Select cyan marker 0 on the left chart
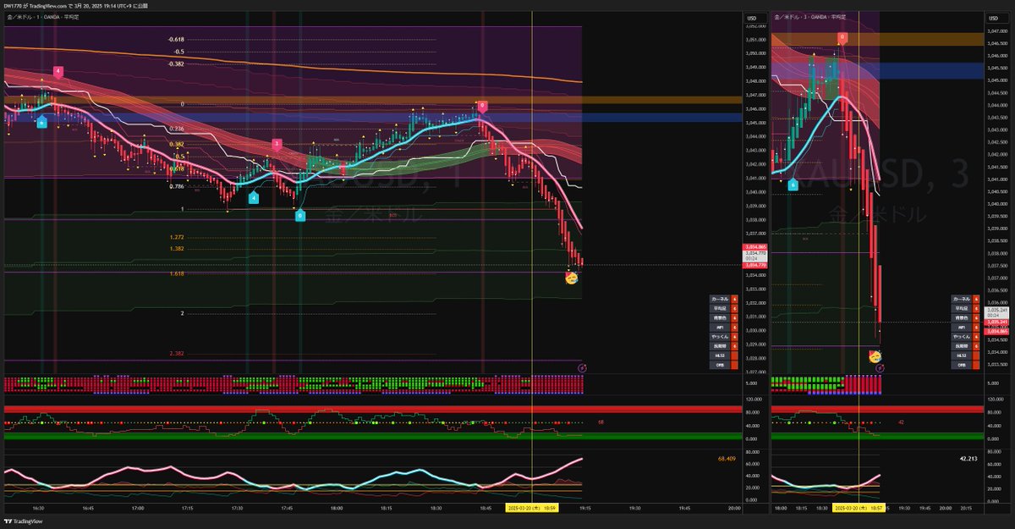The height and width of the screenshot is (529, 1015). coord(300,216)
